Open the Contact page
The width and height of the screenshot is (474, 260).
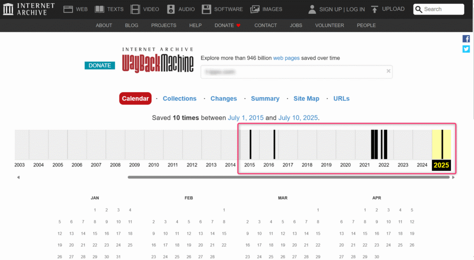(265, 25)
